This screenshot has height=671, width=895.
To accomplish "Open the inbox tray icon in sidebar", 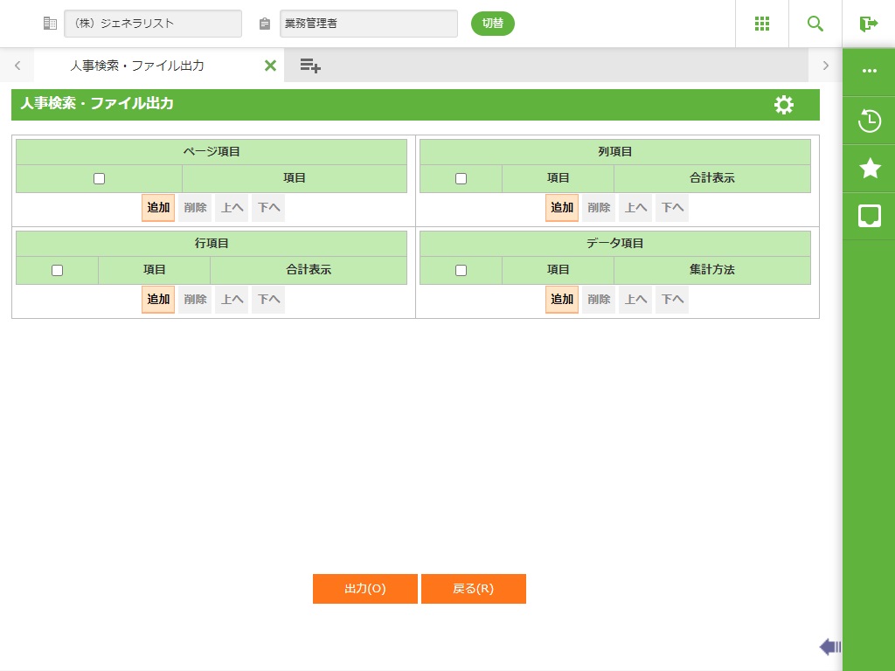I will click(x=870, y=216).
